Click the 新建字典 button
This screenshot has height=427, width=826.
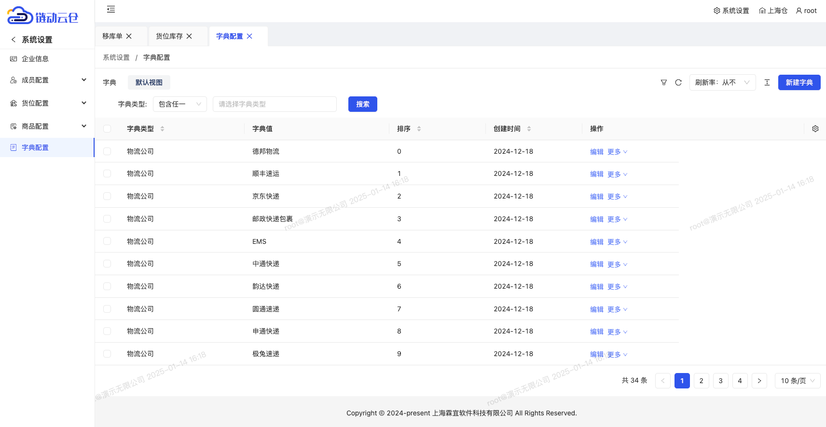tap(799, 82)
